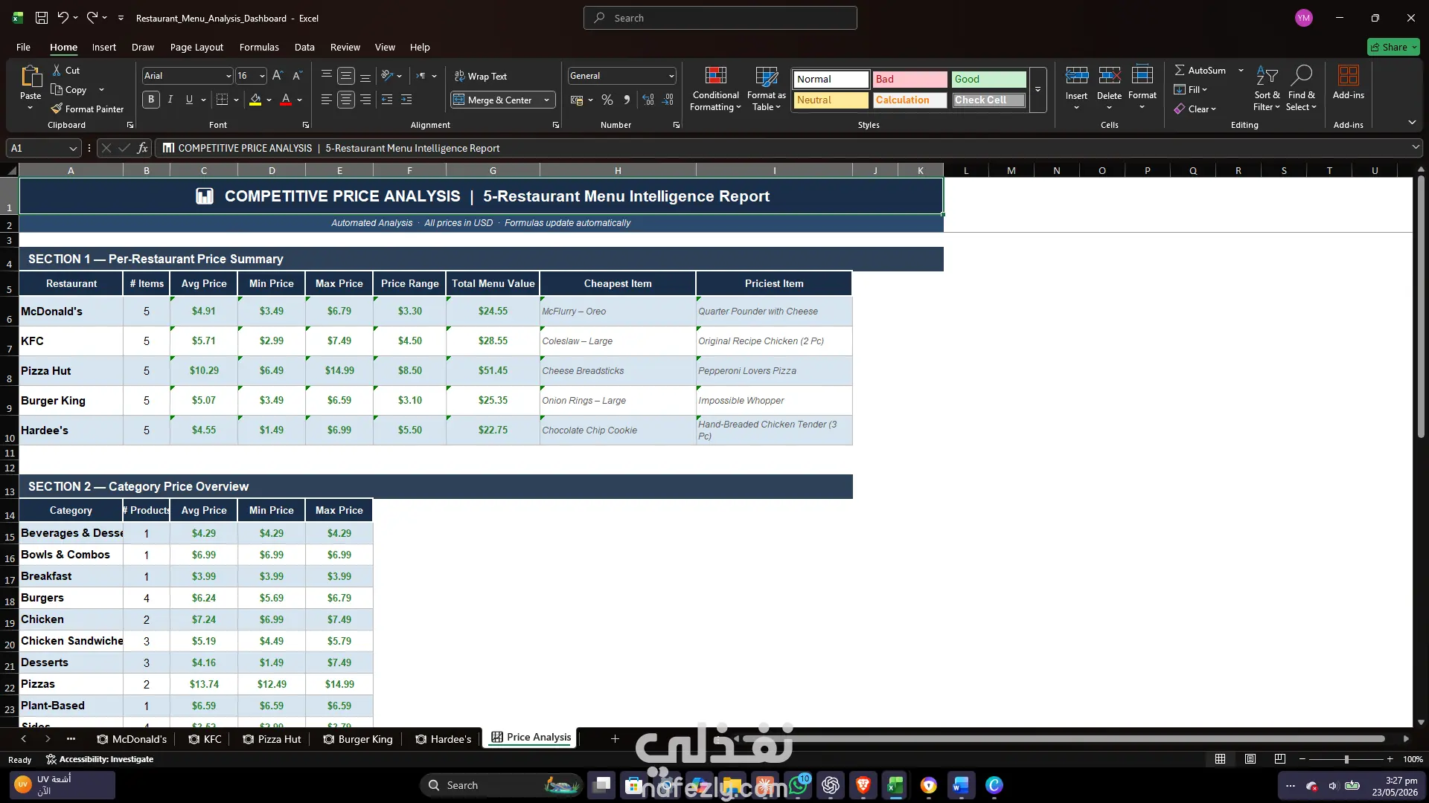The height and width of the screenshot is (803, 1429).
Task: Apply the yellow fill color
Action: [255, 100]
